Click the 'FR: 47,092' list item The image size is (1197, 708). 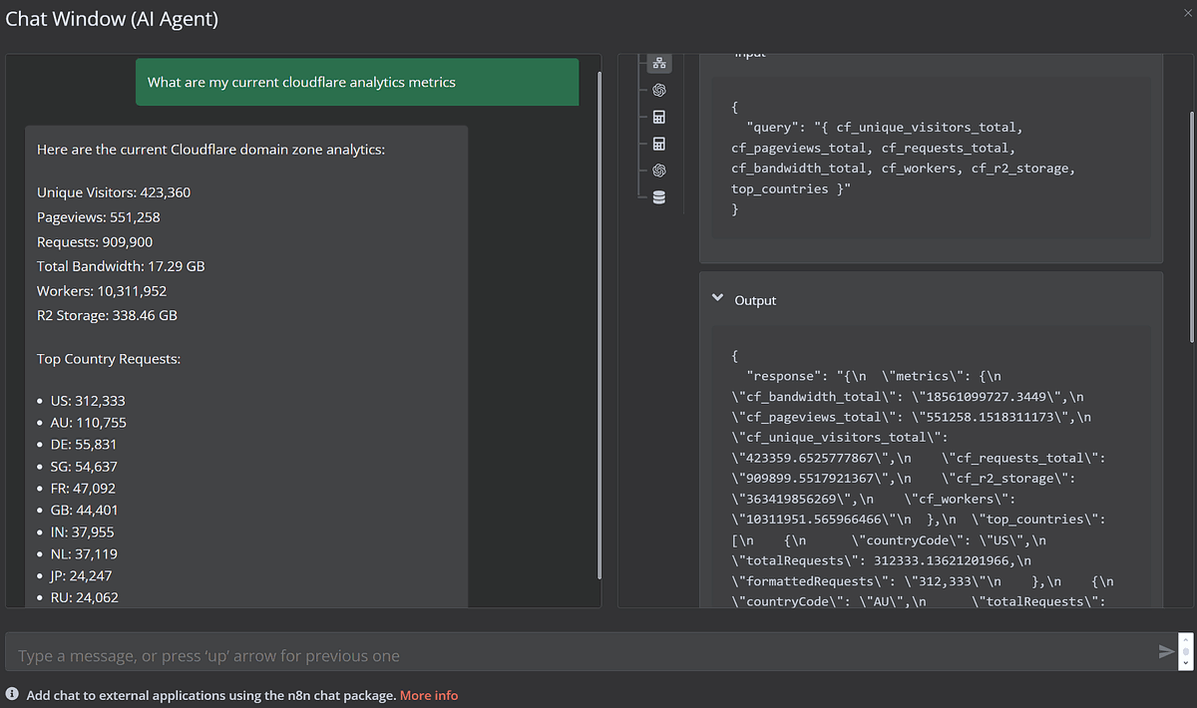tap(83, 489)
